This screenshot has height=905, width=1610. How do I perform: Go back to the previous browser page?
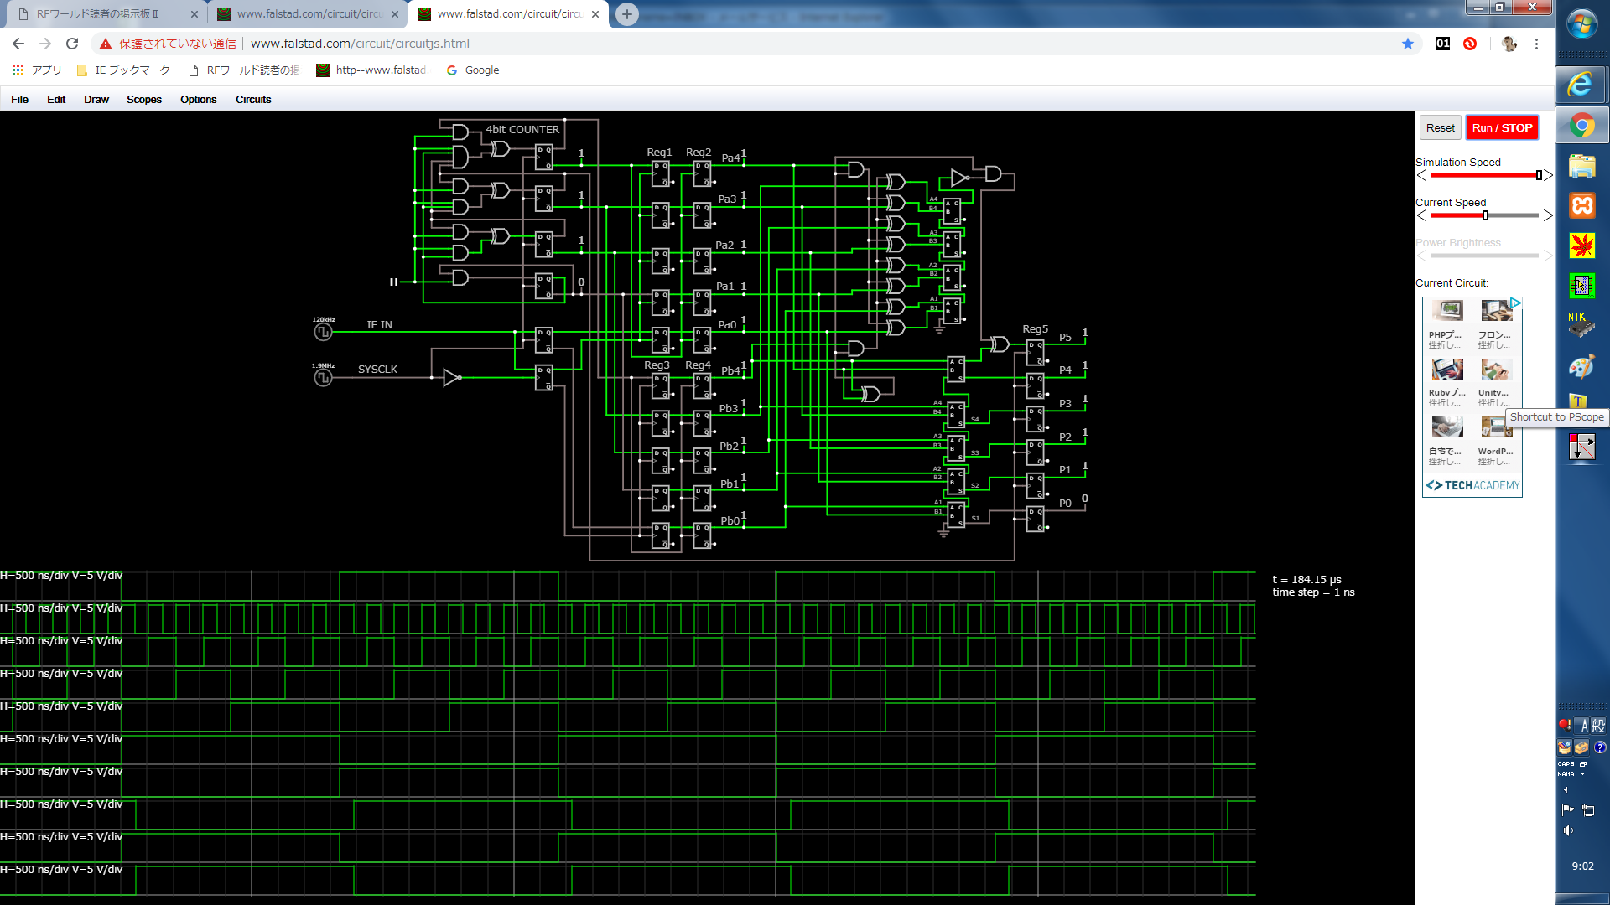pyautogui.click(x=18, y=44)
